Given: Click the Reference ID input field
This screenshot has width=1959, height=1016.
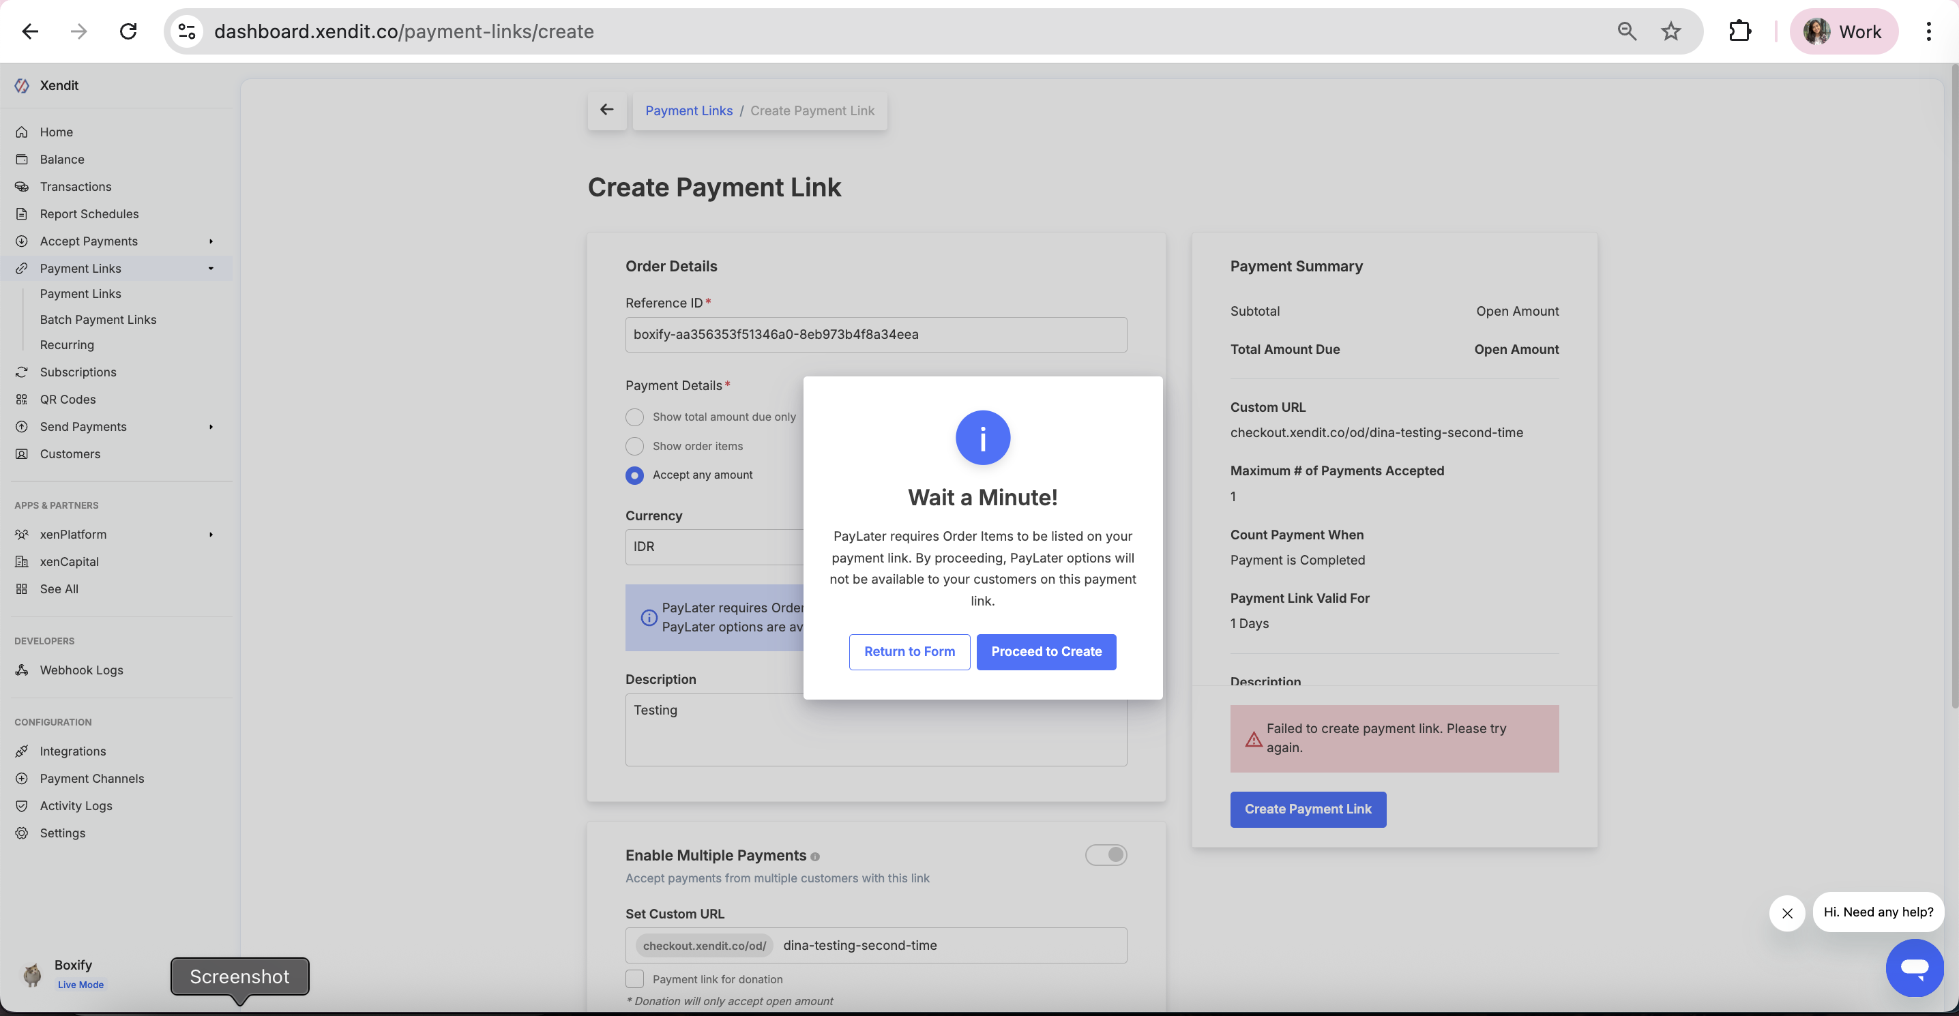Looking at the screenshot, I should tap(875, 335).
